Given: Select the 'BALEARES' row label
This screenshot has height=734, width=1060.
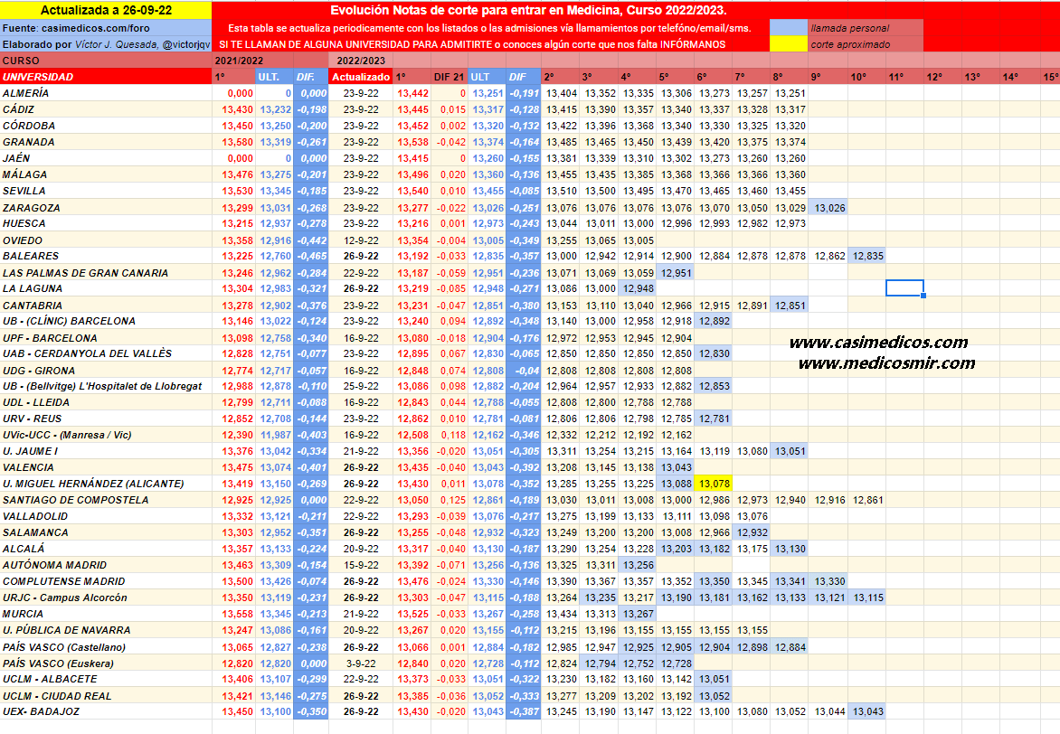Looking at the screenshot, I should click(106, 256).
